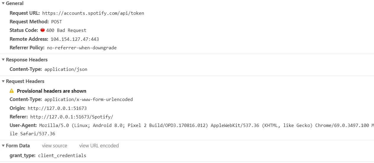Click the view URL encoded link
The image size is (374, 163).
pyautogui.click(x=99, y=146)
